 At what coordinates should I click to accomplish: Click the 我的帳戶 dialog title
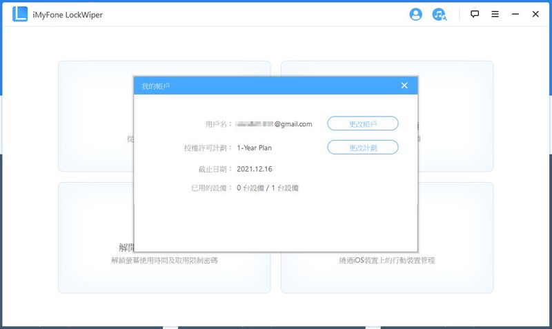(x=156, y=86)
